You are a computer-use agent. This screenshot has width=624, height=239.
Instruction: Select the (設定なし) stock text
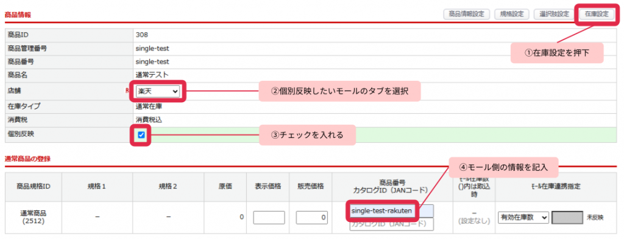click(473, 221)
